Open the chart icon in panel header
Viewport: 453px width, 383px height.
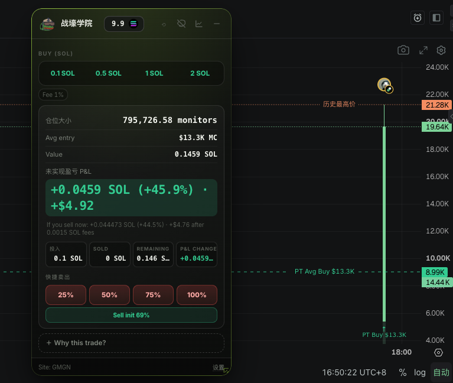pos(199,24)
